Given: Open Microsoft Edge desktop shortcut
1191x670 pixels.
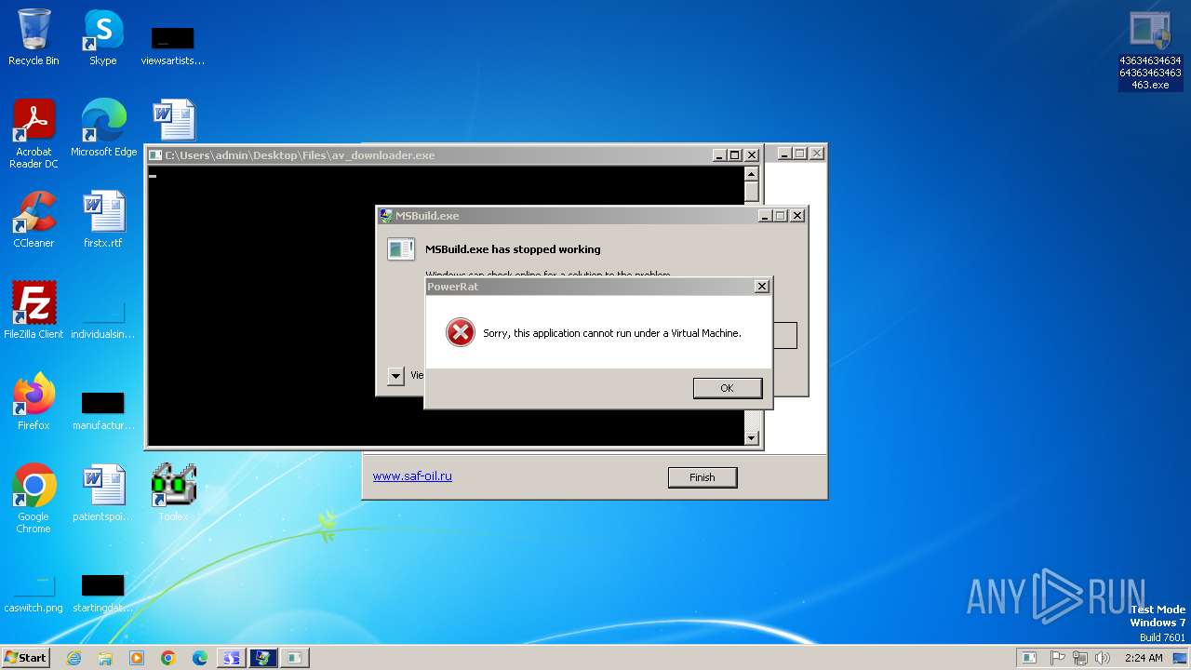Looking at the screenshot, I should point(103,128).
